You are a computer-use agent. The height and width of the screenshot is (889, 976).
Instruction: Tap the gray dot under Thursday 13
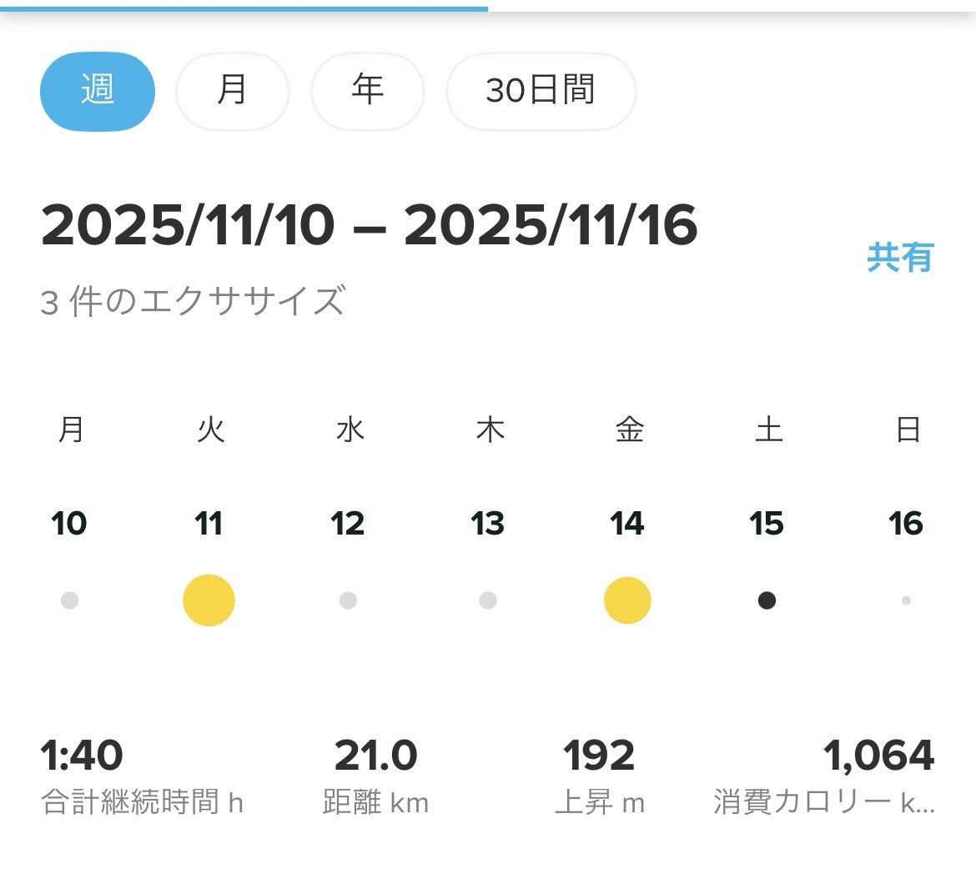click(x=488, y=600)
